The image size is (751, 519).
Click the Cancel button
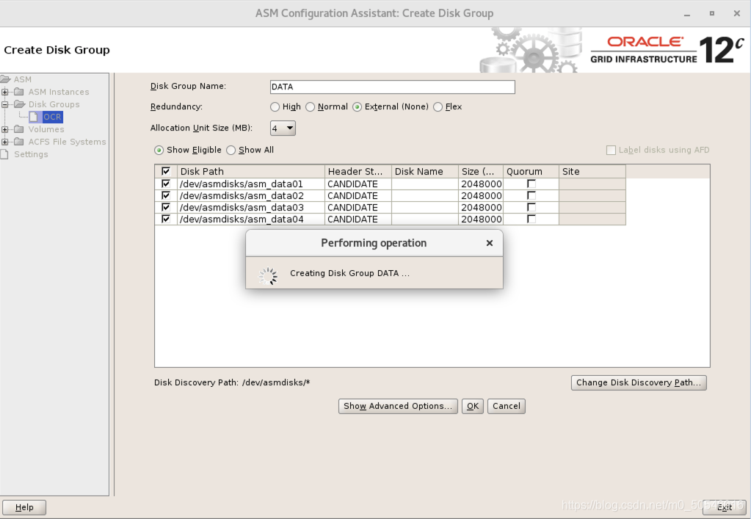(x=507, y=406)
